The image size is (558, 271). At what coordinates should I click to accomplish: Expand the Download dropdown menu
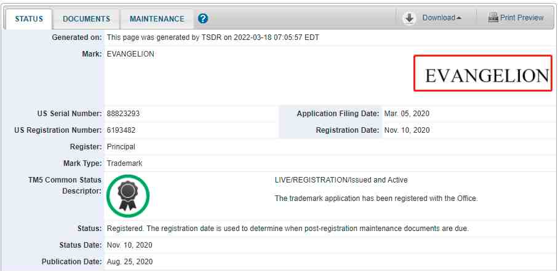pos(442,18)
